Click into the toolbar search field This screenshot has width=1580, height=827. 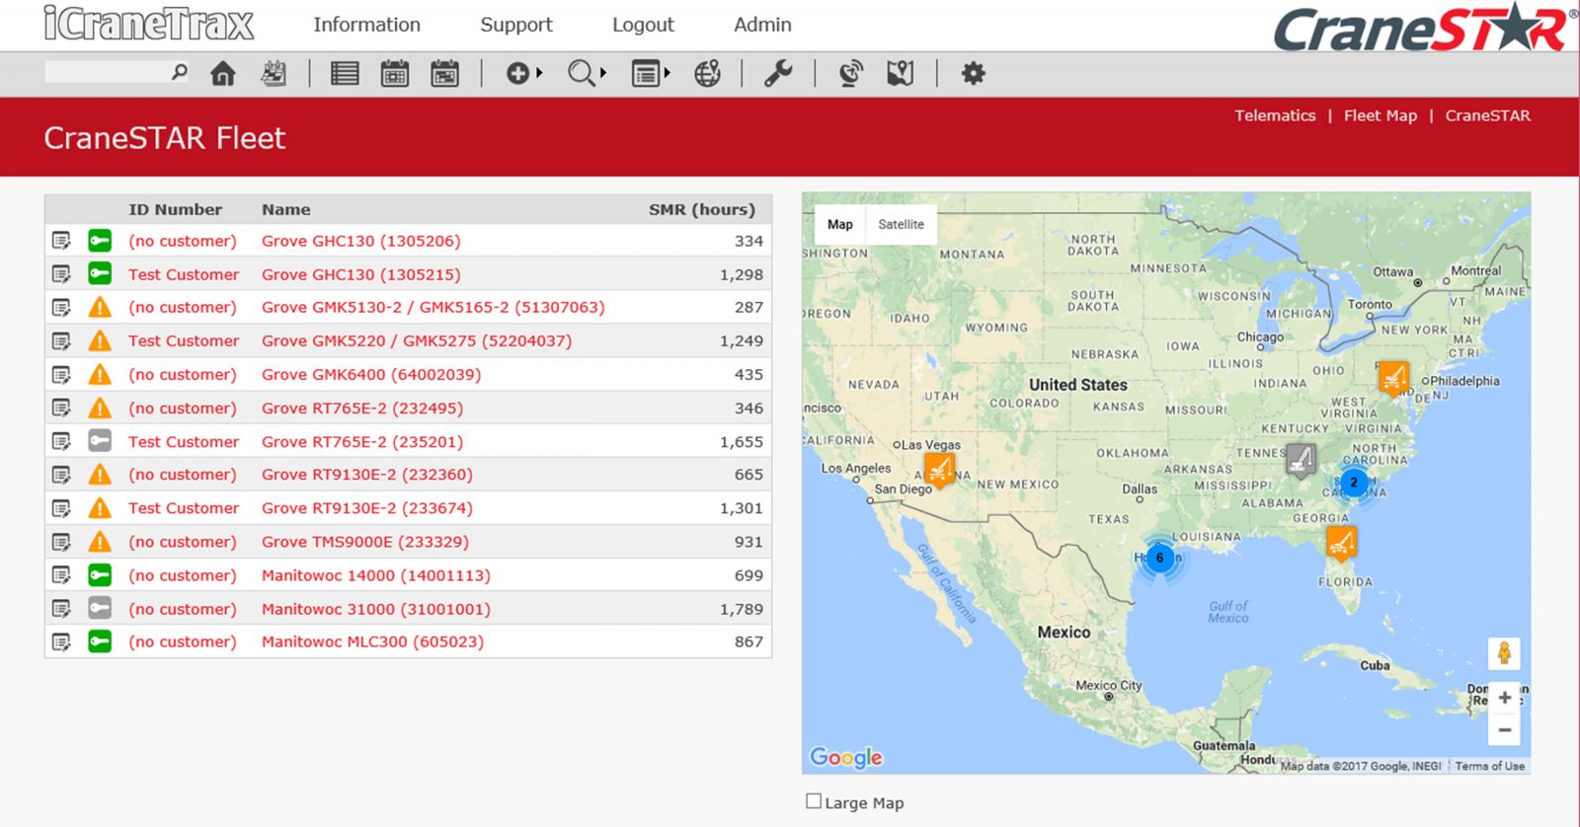pyautogui.click(x=107, y=72)
